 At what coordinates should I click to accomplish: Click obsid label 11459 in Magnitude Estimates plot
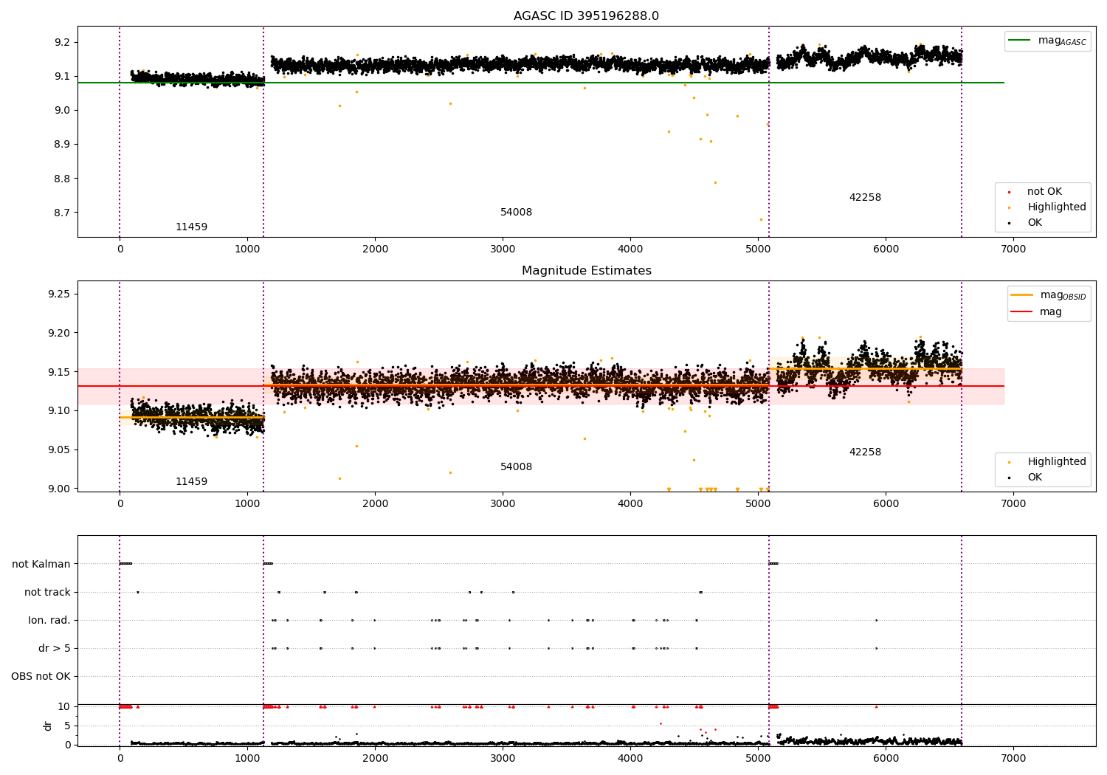point(191,482)
